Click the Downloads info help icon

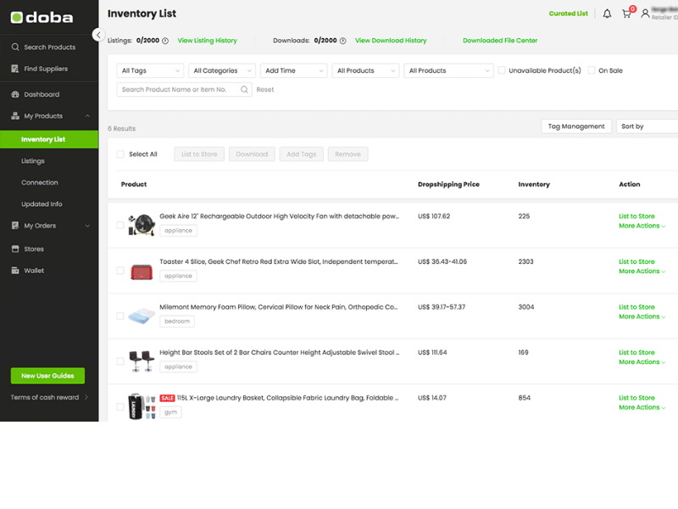click(343, 41)
